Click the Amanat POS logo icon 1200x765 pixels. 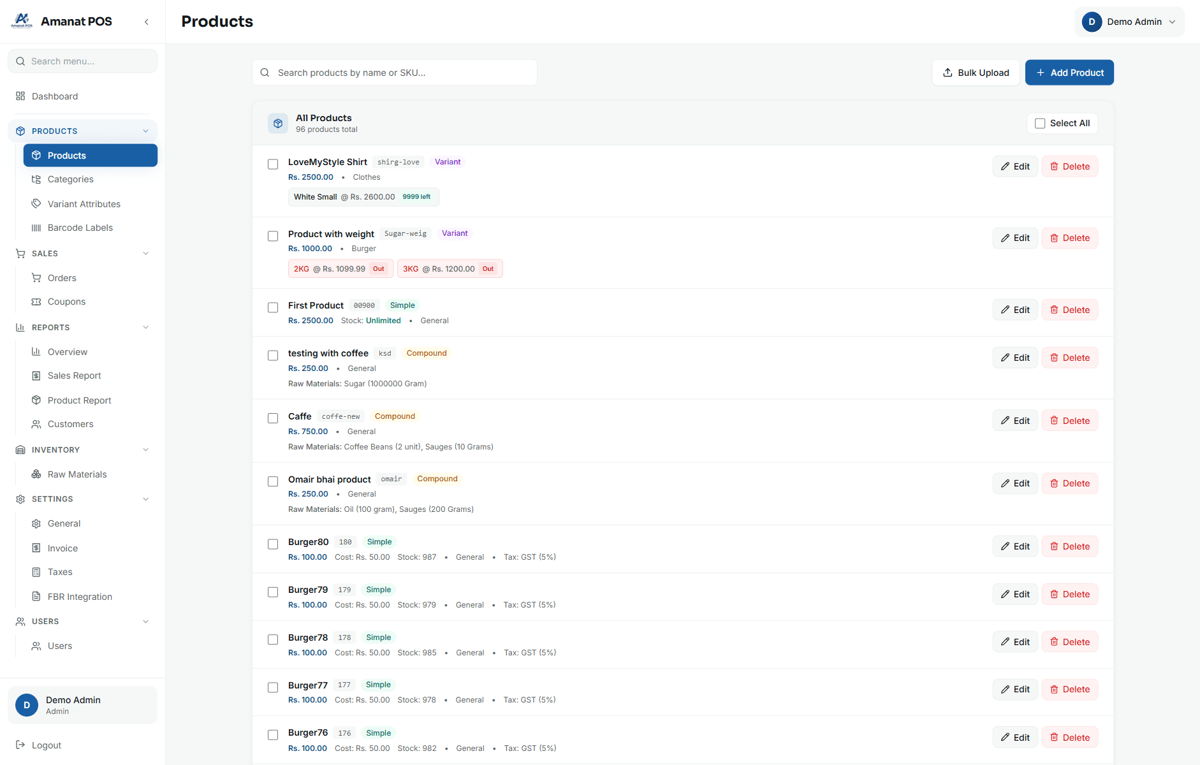click(22, 21)
